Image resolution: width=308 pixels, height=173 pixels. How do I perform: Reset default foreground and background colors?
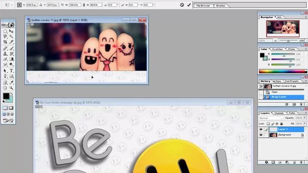pyautogui.click(x=4, y=101)
